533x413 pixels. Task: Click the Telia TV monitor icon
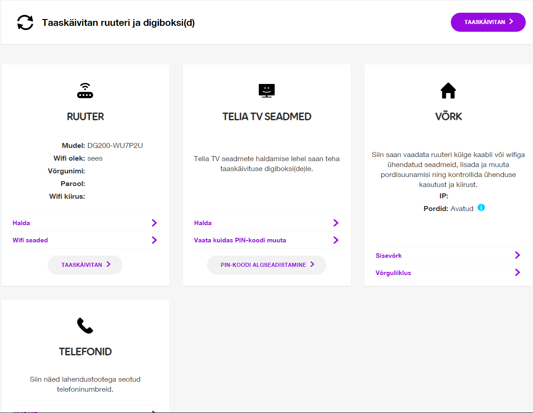click(266, 90)
